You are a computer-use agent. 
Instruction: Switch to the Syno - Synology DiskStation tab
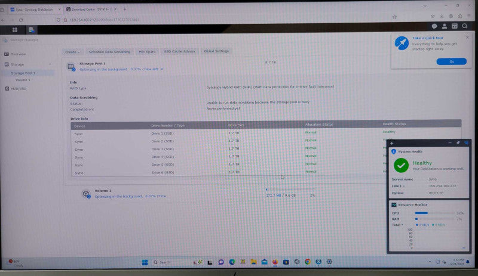(34, 10)
